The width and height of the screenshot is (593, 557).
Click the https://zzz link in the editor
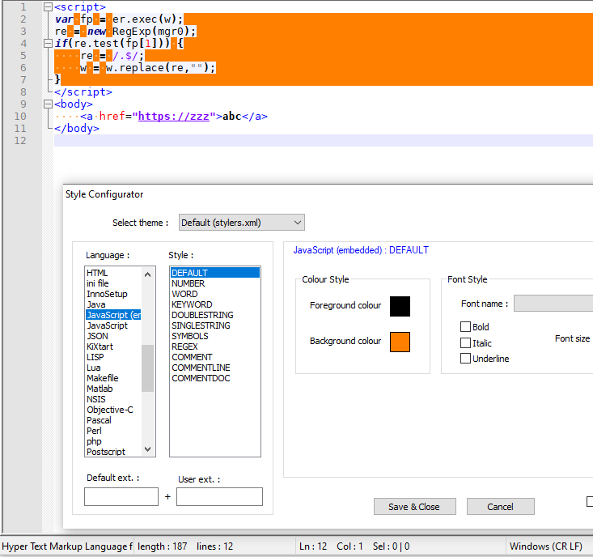tap(174, 116)
